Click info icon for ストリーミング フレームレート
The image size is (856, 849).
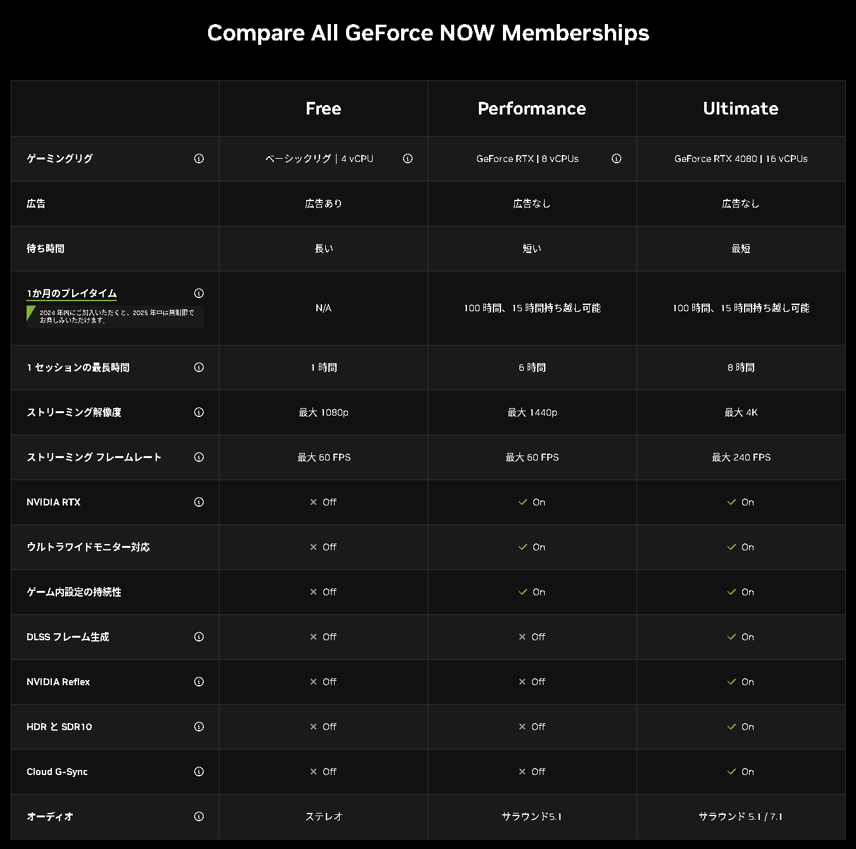pyautogui.click(x=199, y=457)
